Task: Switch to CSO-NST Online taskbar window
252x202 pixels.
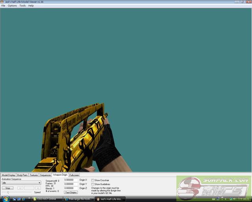Action: click(x=47, y=199)
